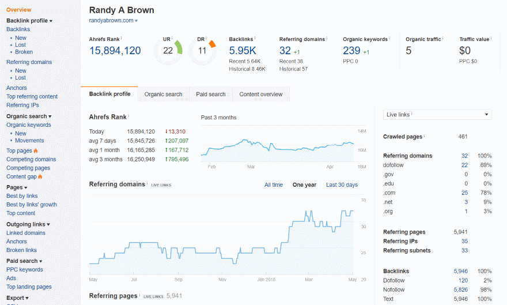Click the info icon next to Crawled pages
The height and width of the screenshot is (305, 507).
click(x=424, y=137)
